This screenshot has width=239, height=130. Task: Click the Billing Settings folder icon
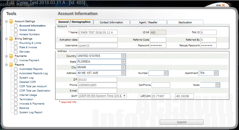click(x=11, y=39)
